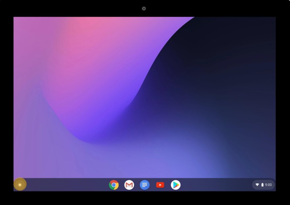The image size is (290, 205).
Task: Click the Wi-Fi status icon
Action: (257, 185)
